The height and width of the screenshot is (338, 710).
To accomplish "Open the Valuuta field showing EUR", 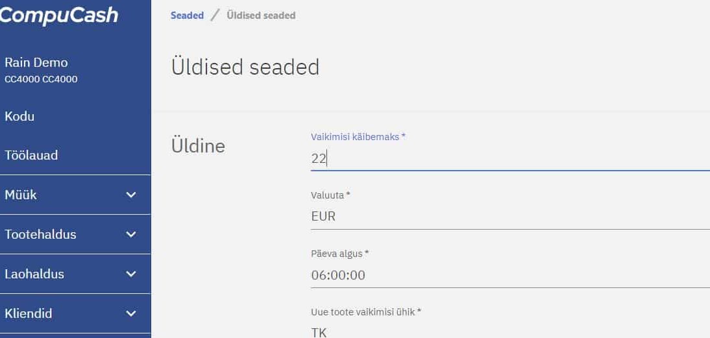I will coord(506,217).
